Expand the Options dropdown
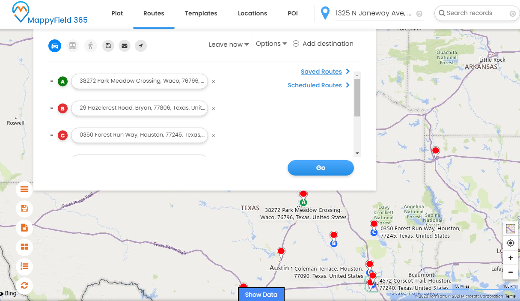Viewport: 520px width, 301px height. tap(271, 44)
